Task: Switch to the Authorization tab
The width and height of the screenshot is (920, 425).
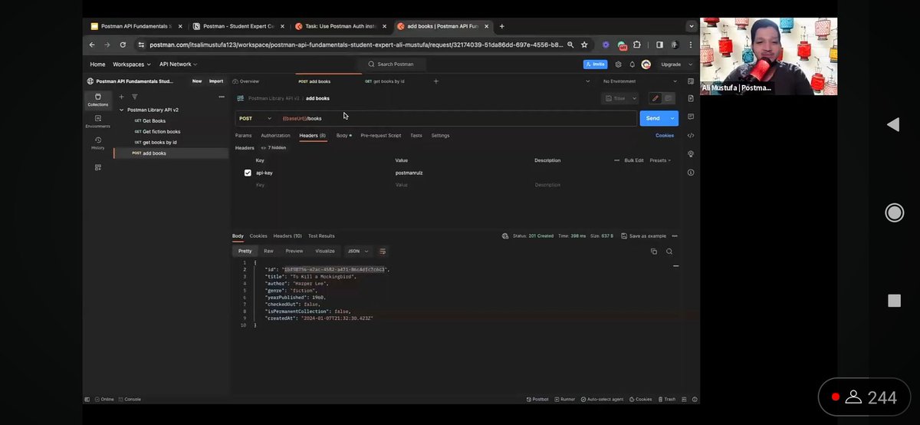Action: pyautogui.click(x=275, y=135)
